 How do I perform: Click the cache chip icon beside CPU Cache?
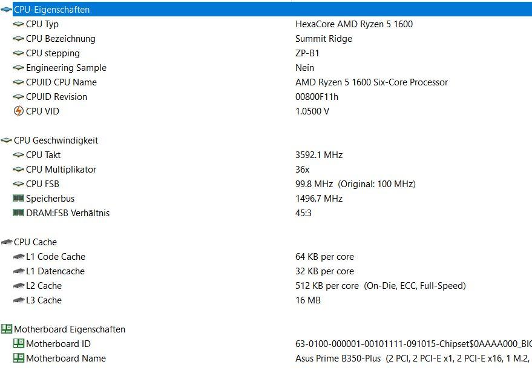click(x=7, y=242)
